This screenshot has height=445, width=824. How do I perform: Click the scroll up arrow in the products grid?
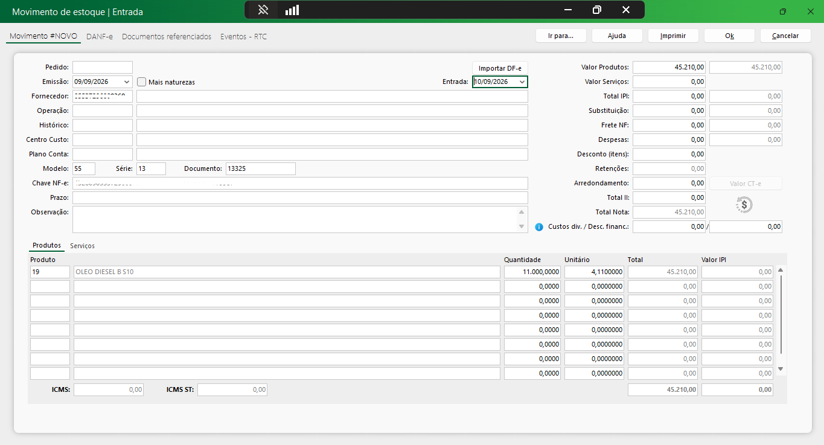click(x=781, y=271)
